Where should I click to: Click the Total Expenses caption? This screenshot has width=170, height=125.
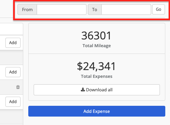click(x=97, y=76)
